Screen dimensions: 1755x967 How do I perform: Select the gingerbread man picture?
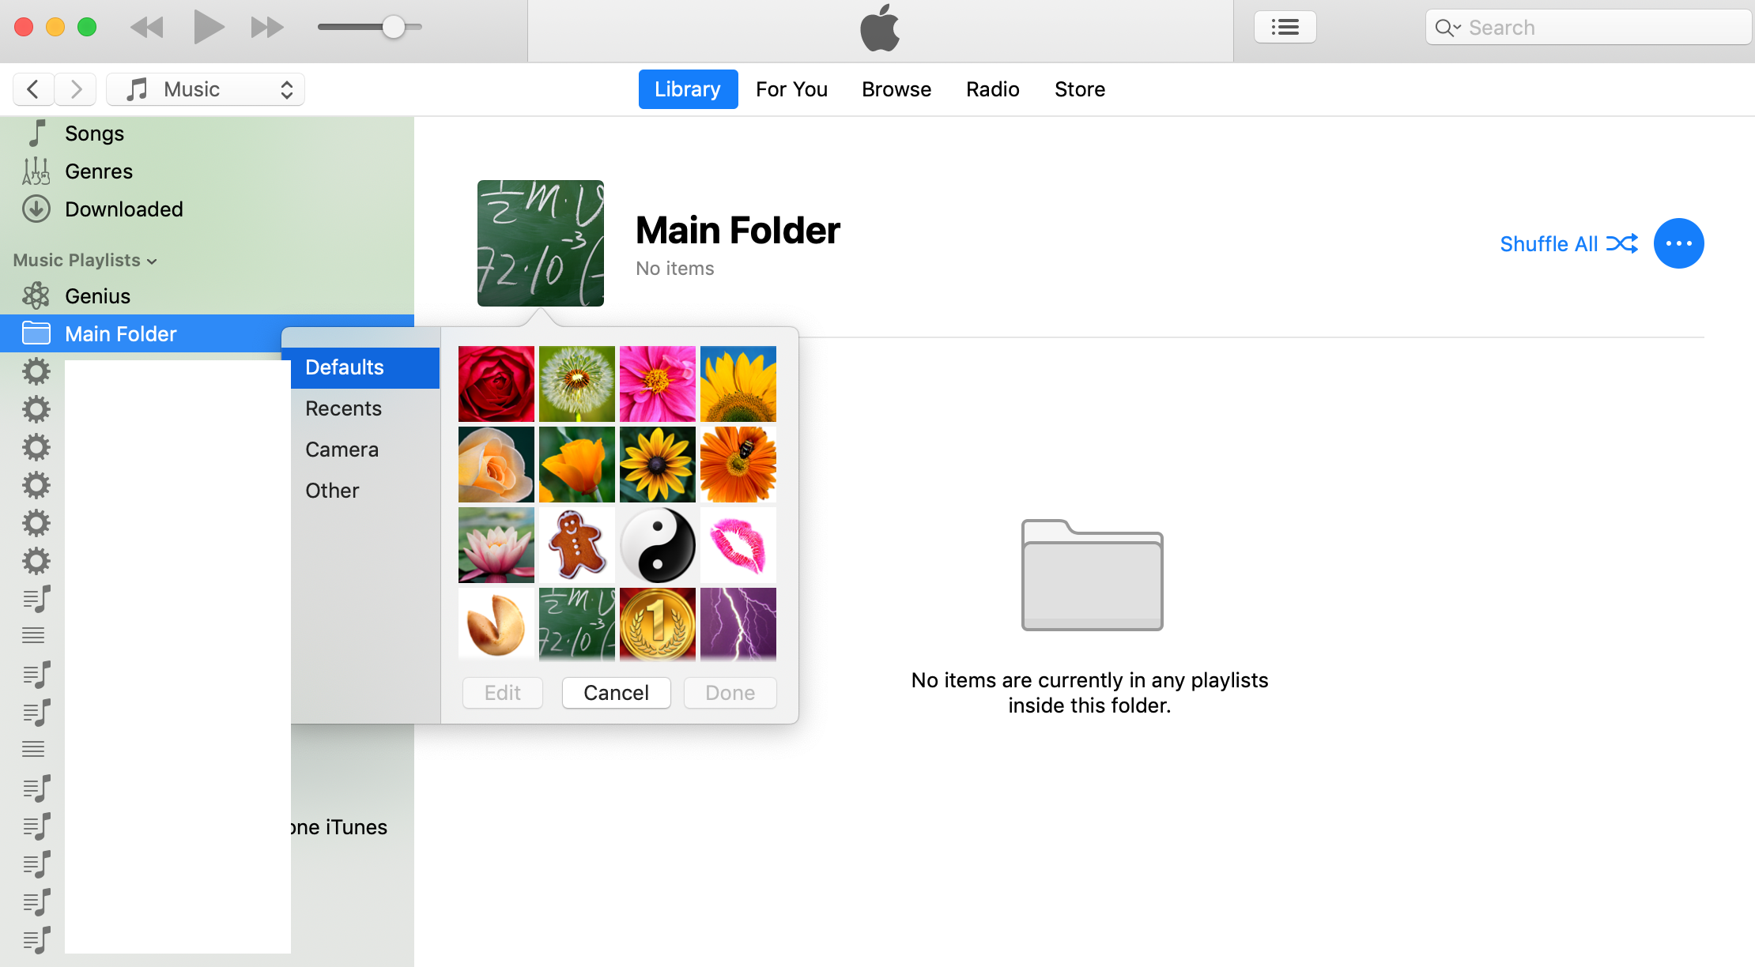click(576, 545)
